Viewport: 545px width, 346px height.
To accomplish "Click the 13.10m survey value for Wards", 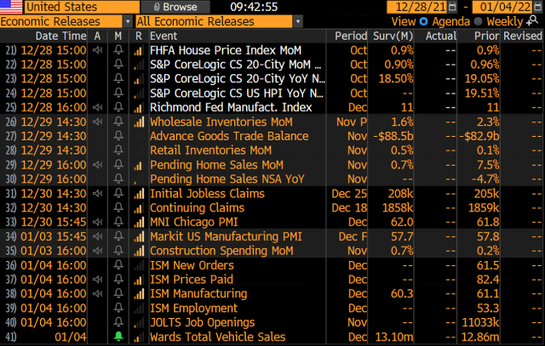I will coord(394,337).
